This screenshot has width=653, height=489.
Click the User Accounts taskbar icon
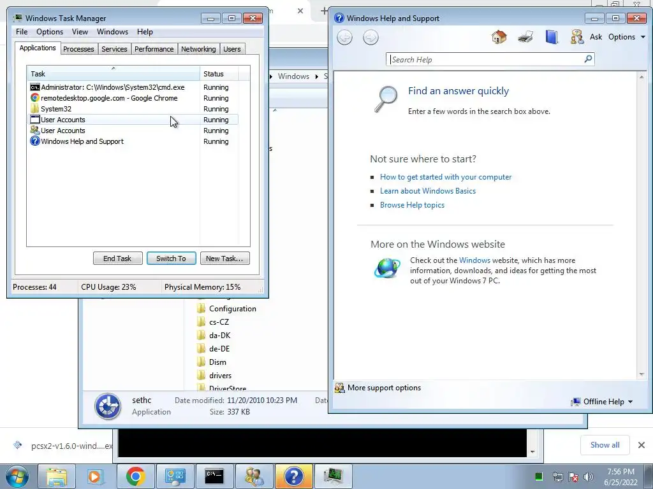(254, 476)
